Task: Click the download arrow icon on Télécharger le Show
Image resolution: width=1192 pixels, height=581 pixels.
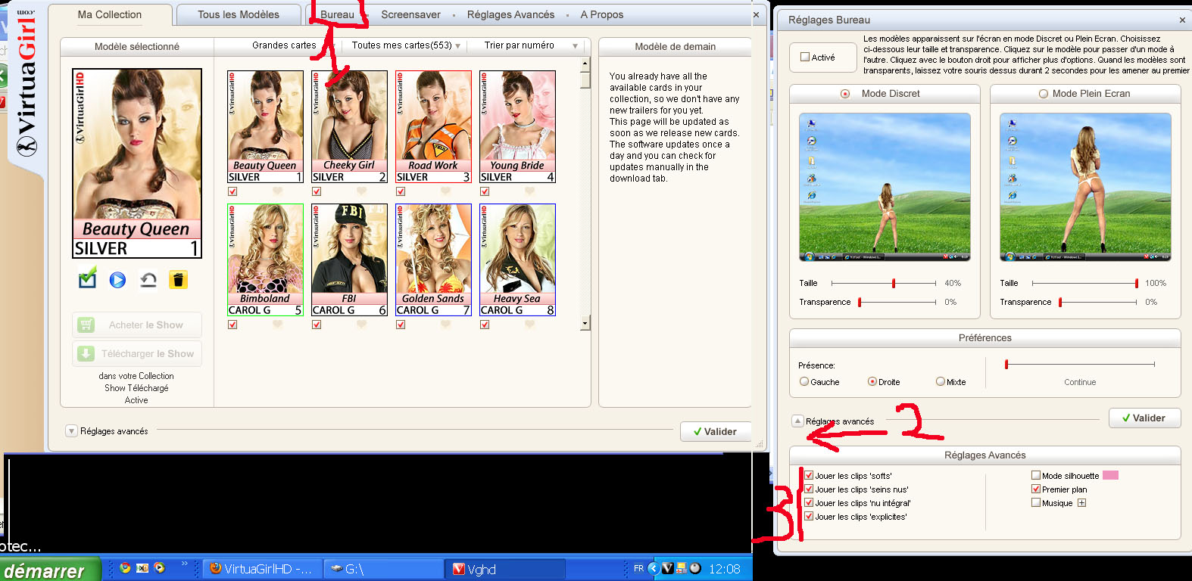Action: tap(86, 353)
